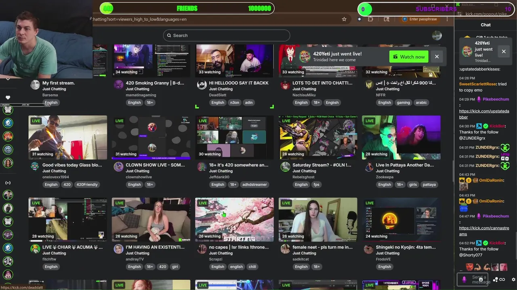Click the 420Friendly tag
The width and height of the screenshot is (517, 290).
87,184
